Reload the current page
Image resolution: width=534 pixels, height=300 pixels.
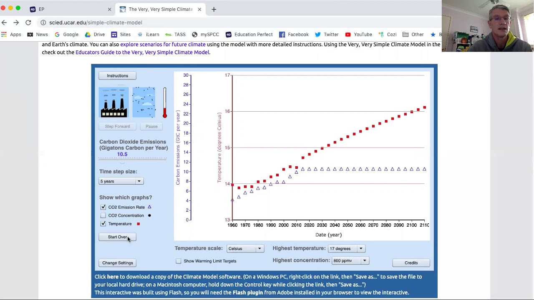(x=28, y=22)
